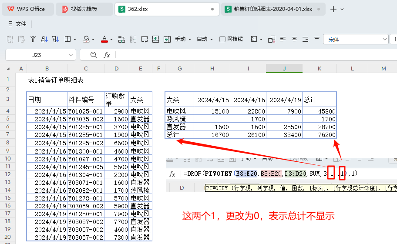Viewport: 397px width, 244px height.
Task: Sort descending with the second sort icon
Action: (56, 39)
